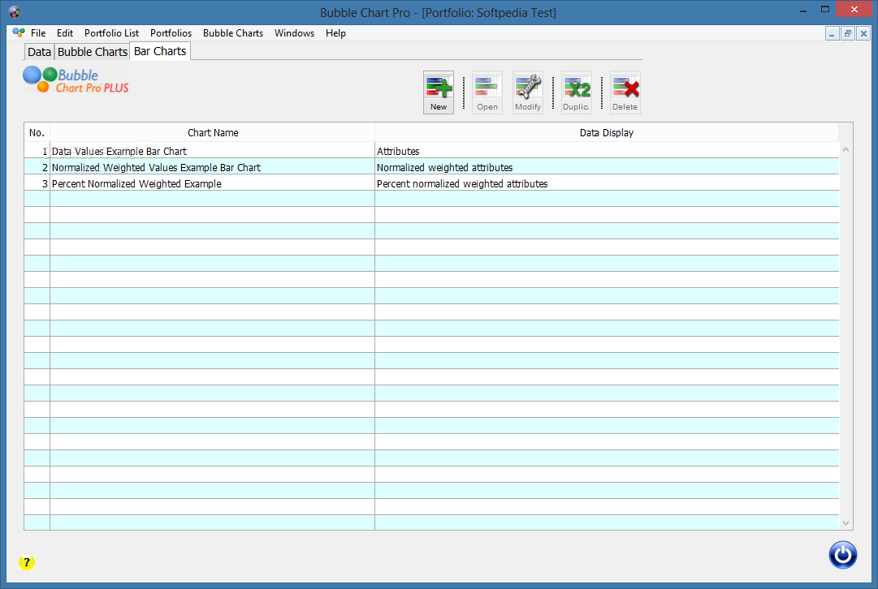Minimize the inner portfolio window
The height and width of the screenshot is (589, 878).
tap(832, 33)
